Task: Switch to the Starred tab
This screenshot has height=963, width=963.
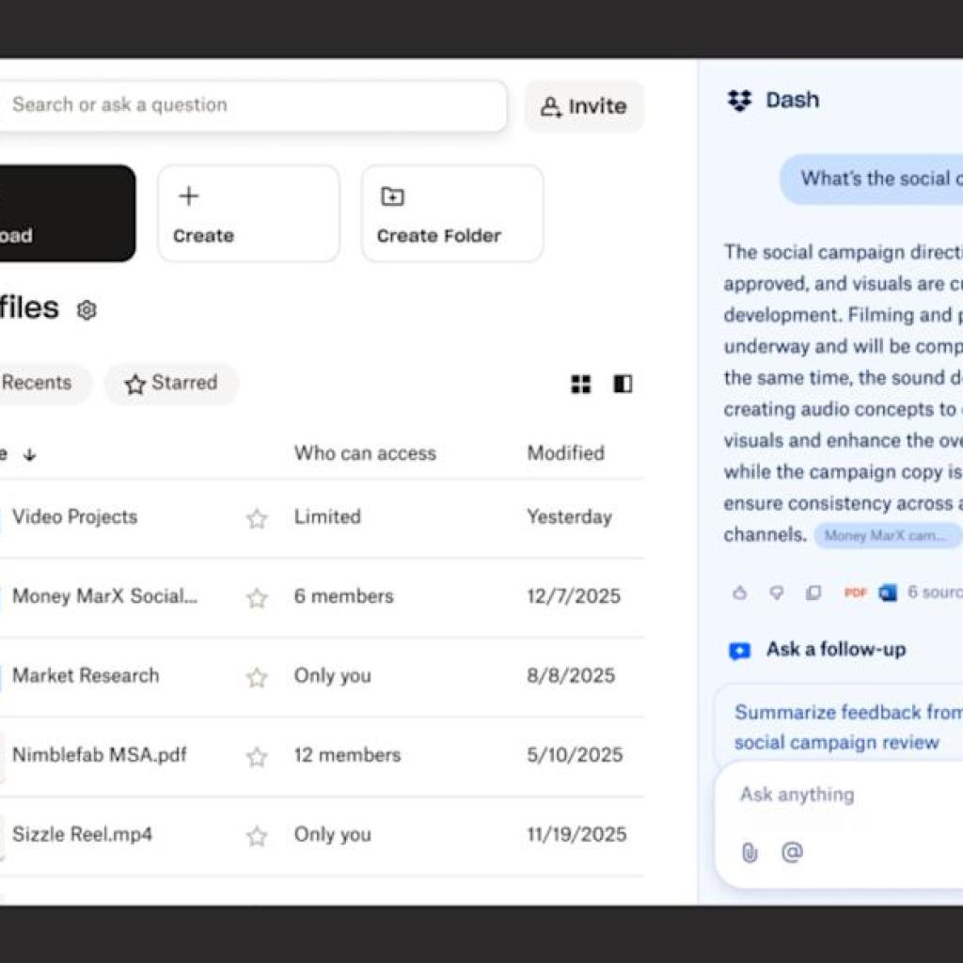Action: (x=170, y=383)
